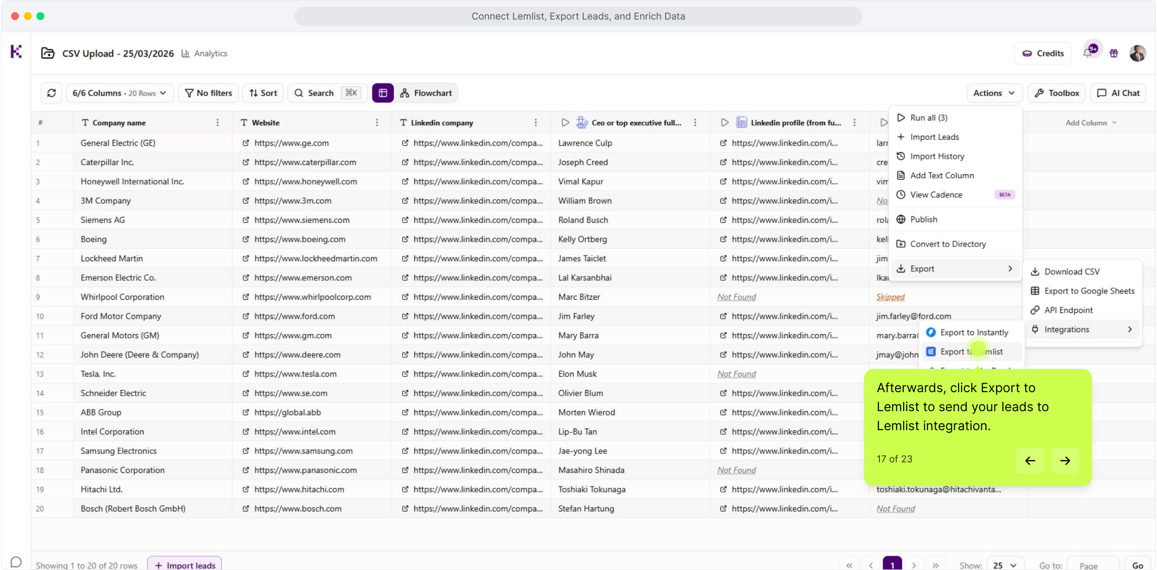Select Download CSV

1083,271
